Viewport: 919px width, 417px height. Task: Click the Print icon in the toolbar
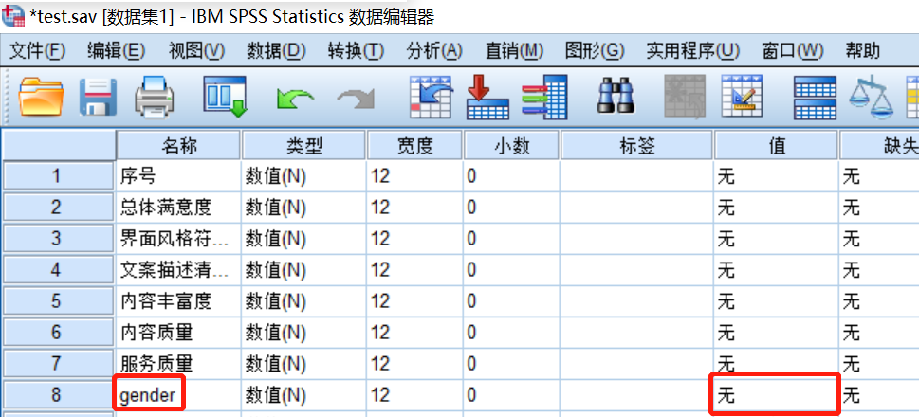click(155, 97)
